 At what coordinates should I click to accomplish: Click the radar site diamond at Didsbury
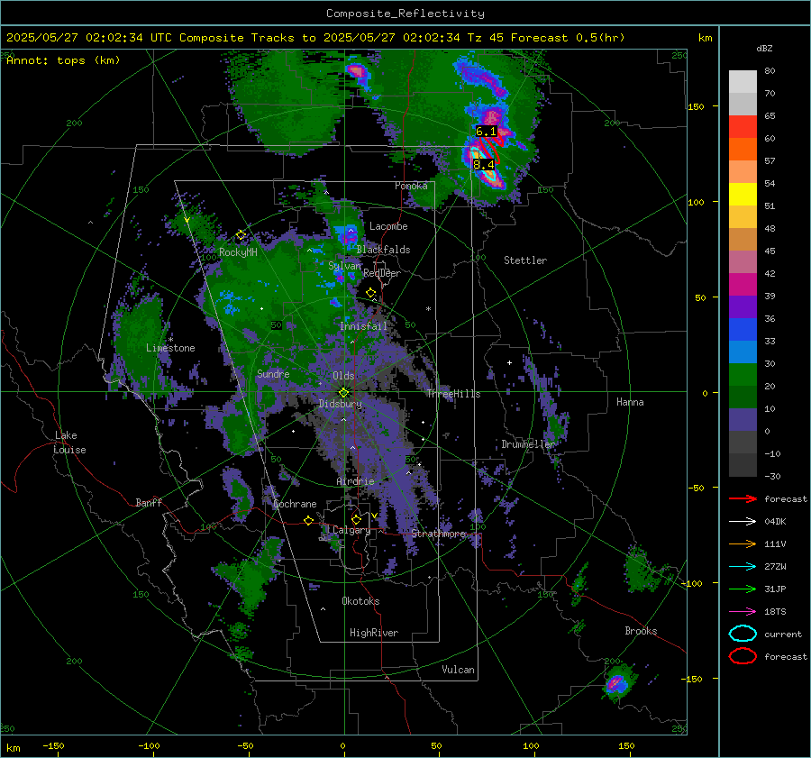tap(343, 393)
